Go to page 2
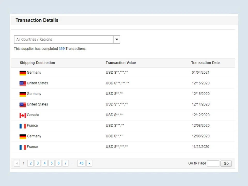Viewport: 248px width, 186px height. coord(31,163)
